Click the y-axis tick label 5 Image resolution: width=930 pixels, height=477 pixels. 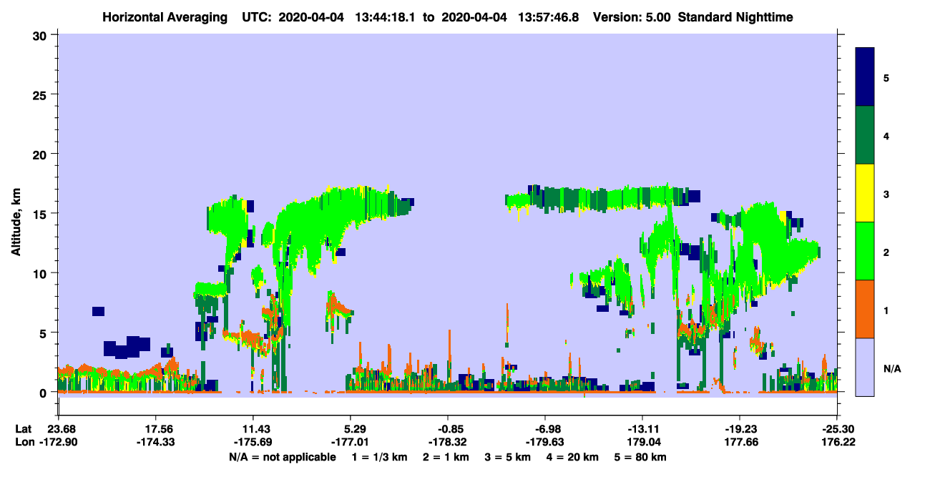[x=44, y=333]
